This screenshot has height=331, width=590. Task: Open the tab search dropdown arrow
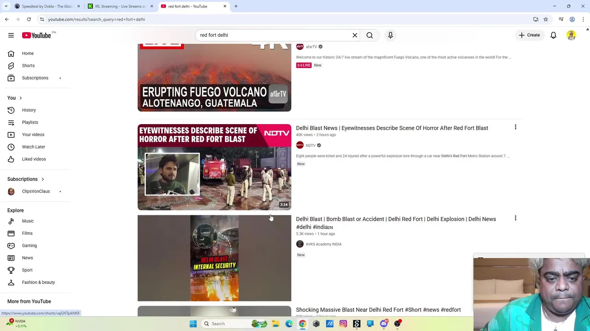(6, 6)
